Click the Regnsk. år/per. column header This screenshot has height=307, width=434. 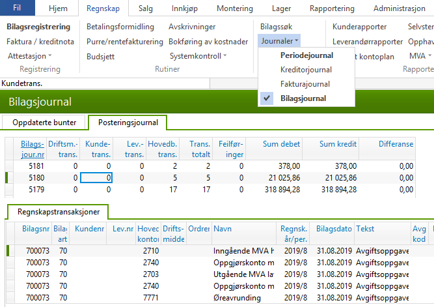(x=293, y=233)
